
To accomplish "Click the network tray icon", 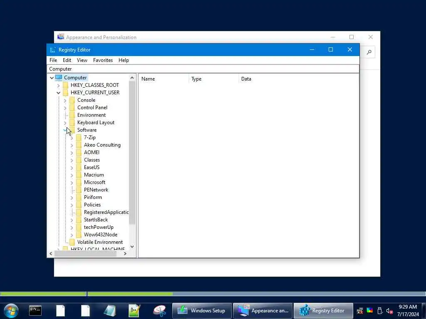I will 360,311.
